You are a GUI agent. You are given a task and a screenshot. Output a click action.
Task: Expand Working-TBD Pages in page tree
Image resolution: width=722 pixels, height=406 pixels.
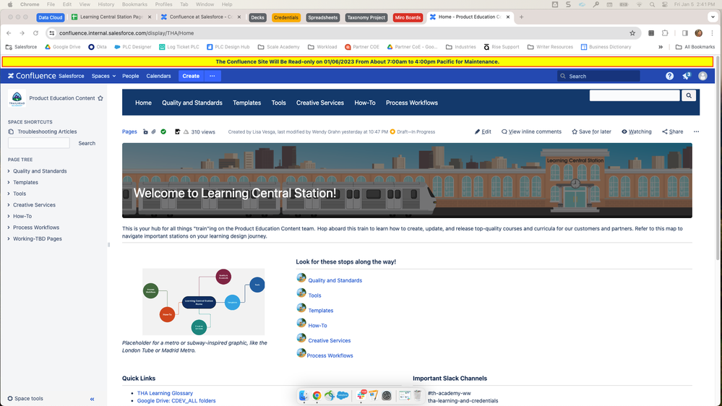click(x=9, y=238)
